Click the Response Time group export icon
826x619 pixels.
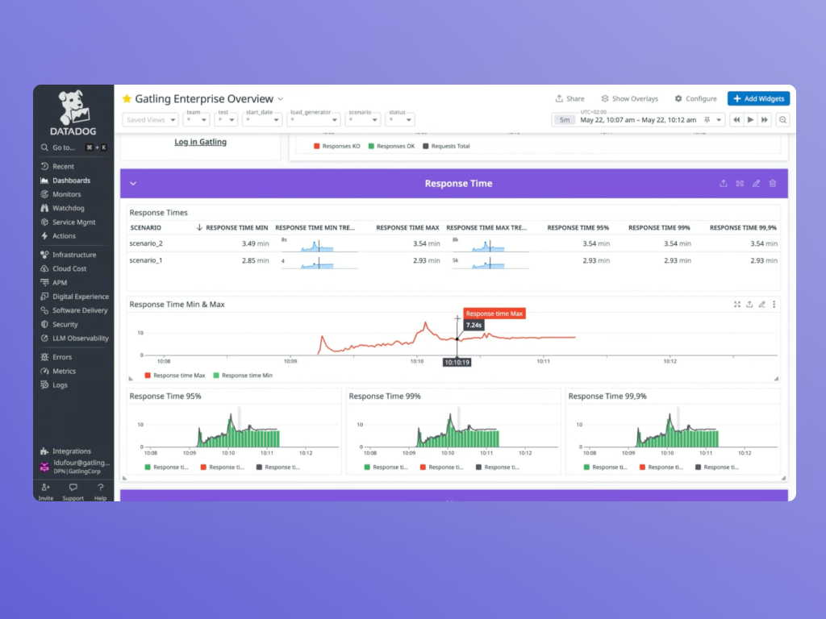[724, 184]
